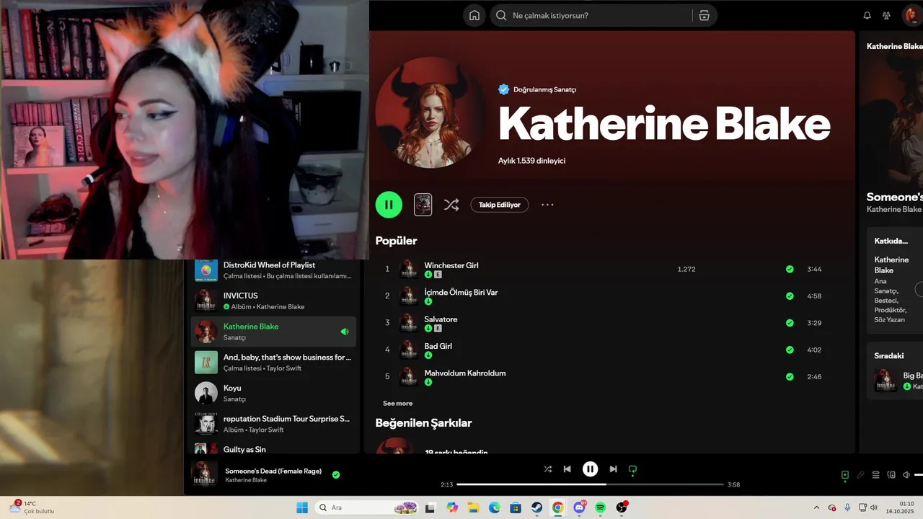Open File Explorer from the taskbar
Image resolution: width=923 pixels, height=519 pixels.
pyautogui.click(x=474, y=507)
